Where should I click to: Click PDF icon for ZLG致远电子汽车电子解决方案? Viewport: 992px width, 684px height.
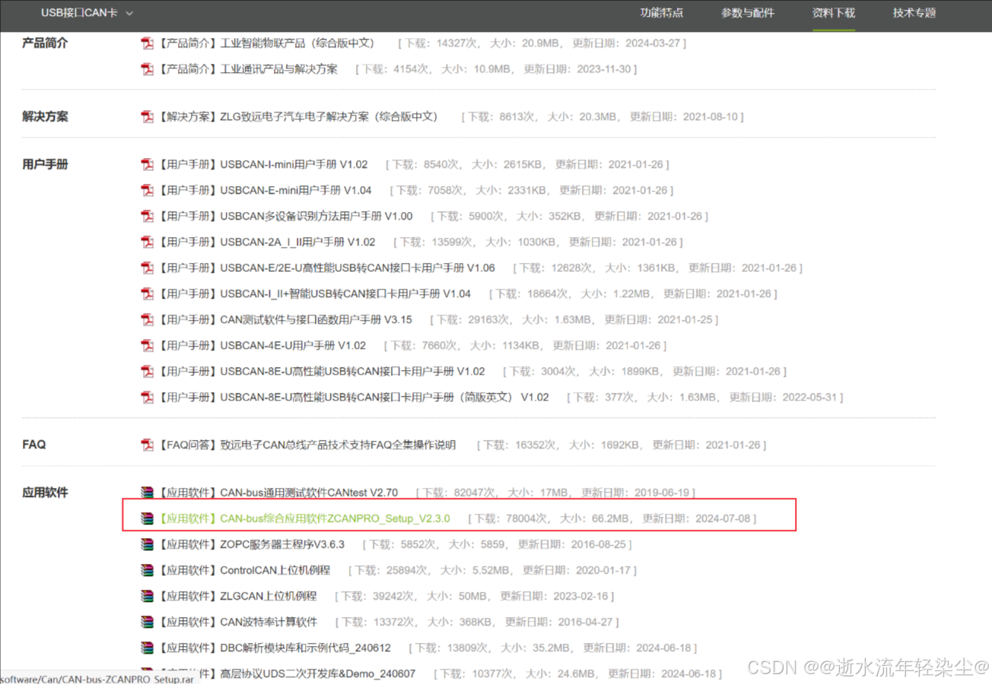click(147, 117)
